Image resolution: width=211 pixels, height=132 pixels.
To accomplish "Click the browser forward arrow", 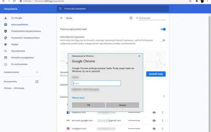I will (x=9, y=1).
